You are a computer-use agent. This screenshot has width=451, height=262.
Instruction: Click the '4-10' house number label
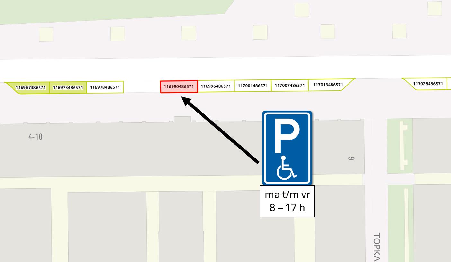point(35,137)
